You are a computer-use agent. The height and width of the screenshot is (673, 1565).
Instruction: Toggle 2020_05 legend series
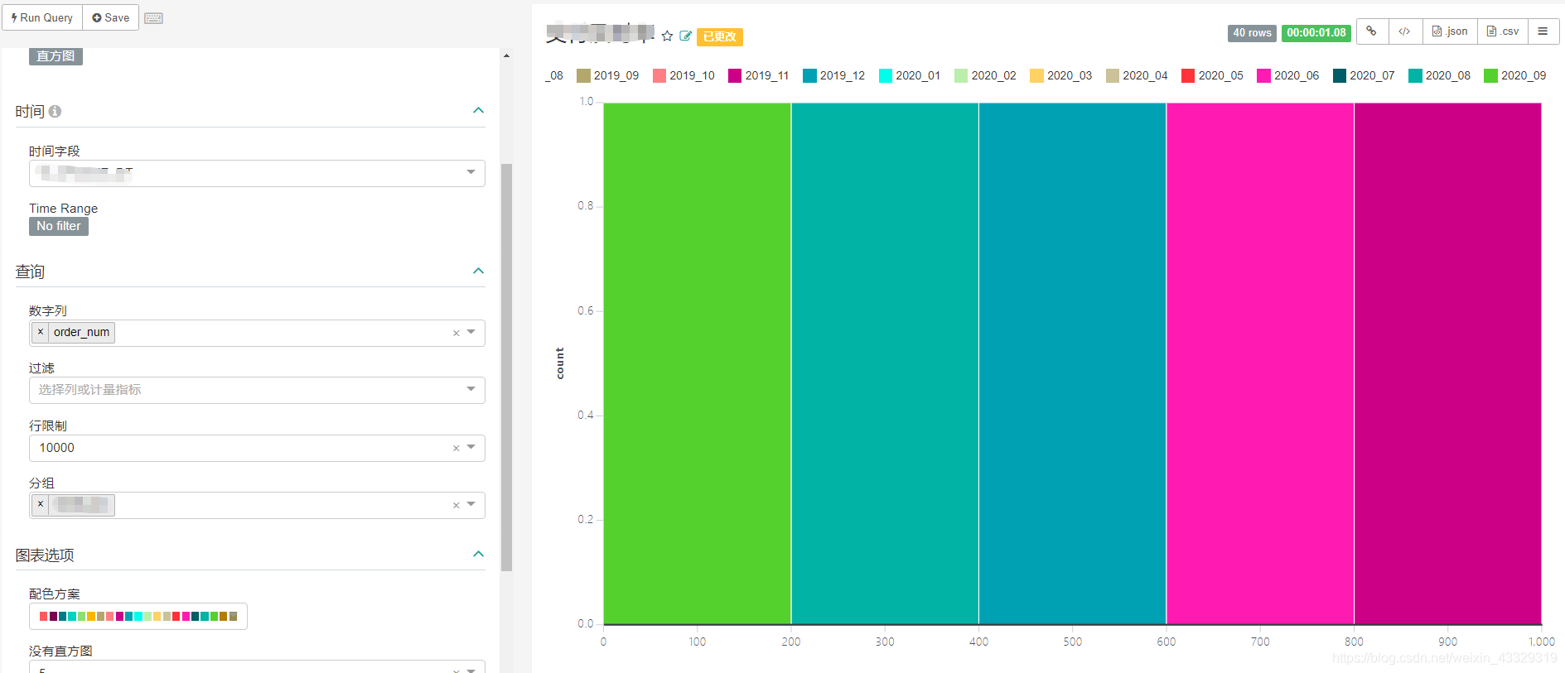point(1212,75)
